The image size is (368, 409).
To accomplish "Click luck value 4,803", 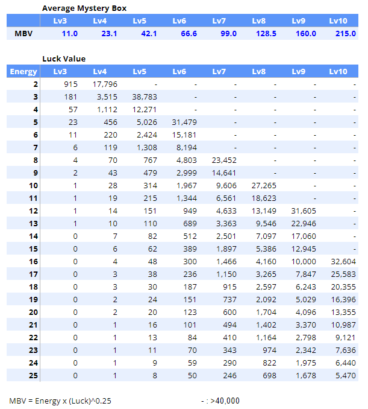I will pos(187,160).
